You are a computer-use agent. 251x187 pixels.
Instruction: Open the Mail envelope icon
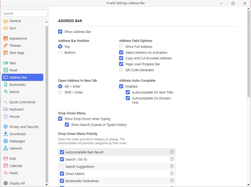(x=6, y=158)
